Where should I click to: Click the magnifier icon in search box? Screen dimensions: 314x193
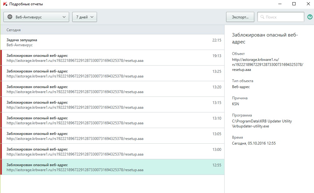[x=262, y=17]
